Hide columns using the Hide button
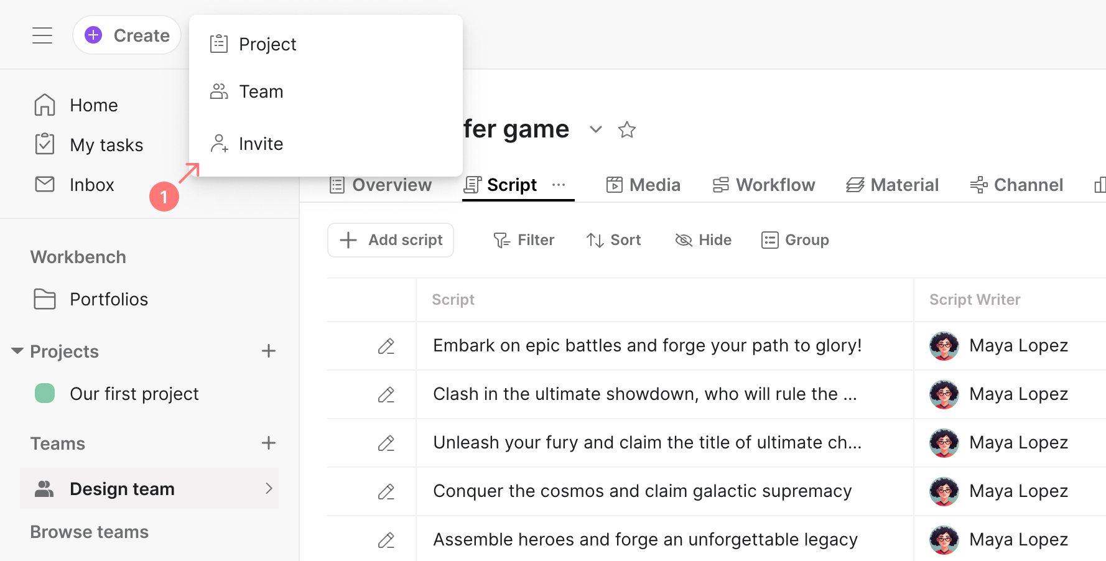 pos(703,240)
